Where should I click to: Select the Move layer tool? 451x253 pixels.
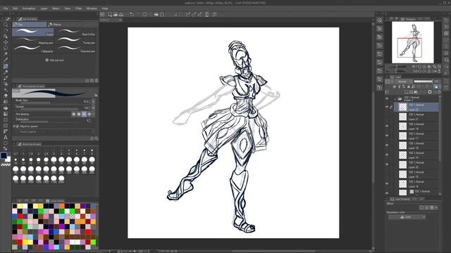coord(6,42)
